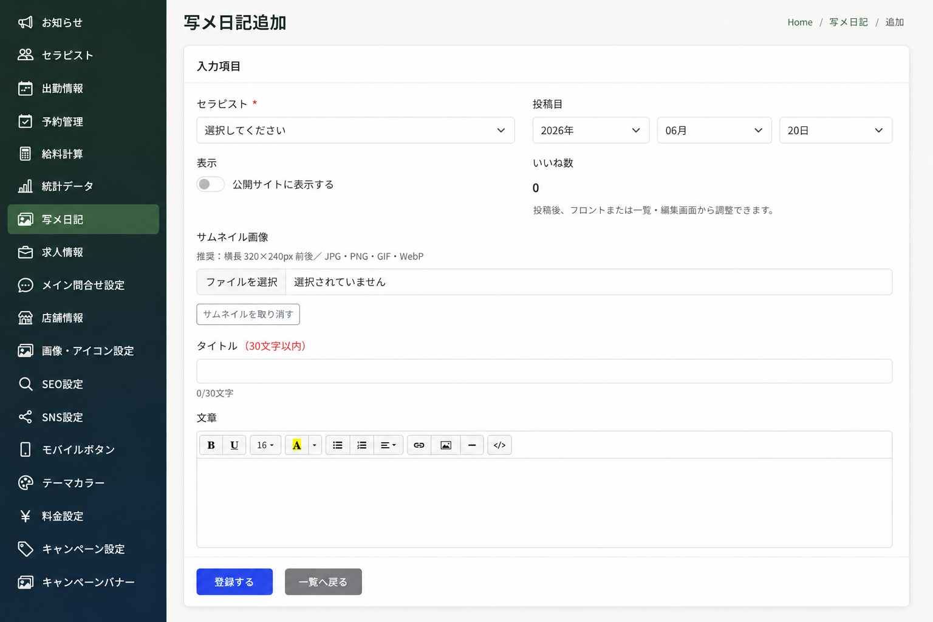Open 統計データ in the sidebar
Image resolution: width=933 pixels, height=622 pixels.
[x=83, y=186]
